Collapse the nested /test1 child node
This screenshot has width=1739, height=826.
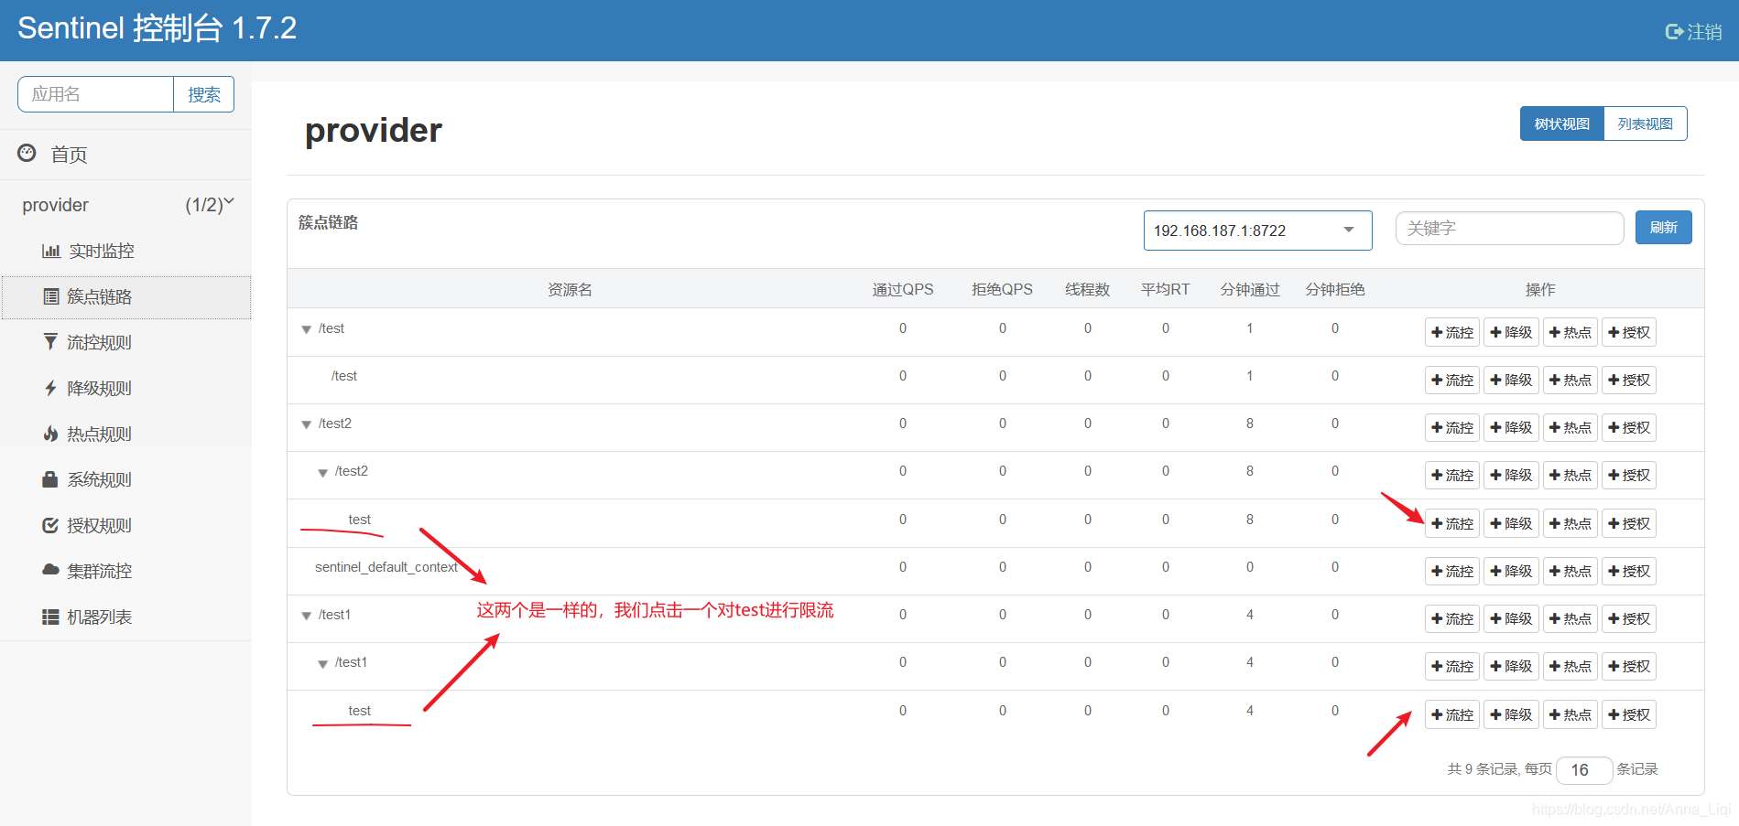(x=323, y=664)
